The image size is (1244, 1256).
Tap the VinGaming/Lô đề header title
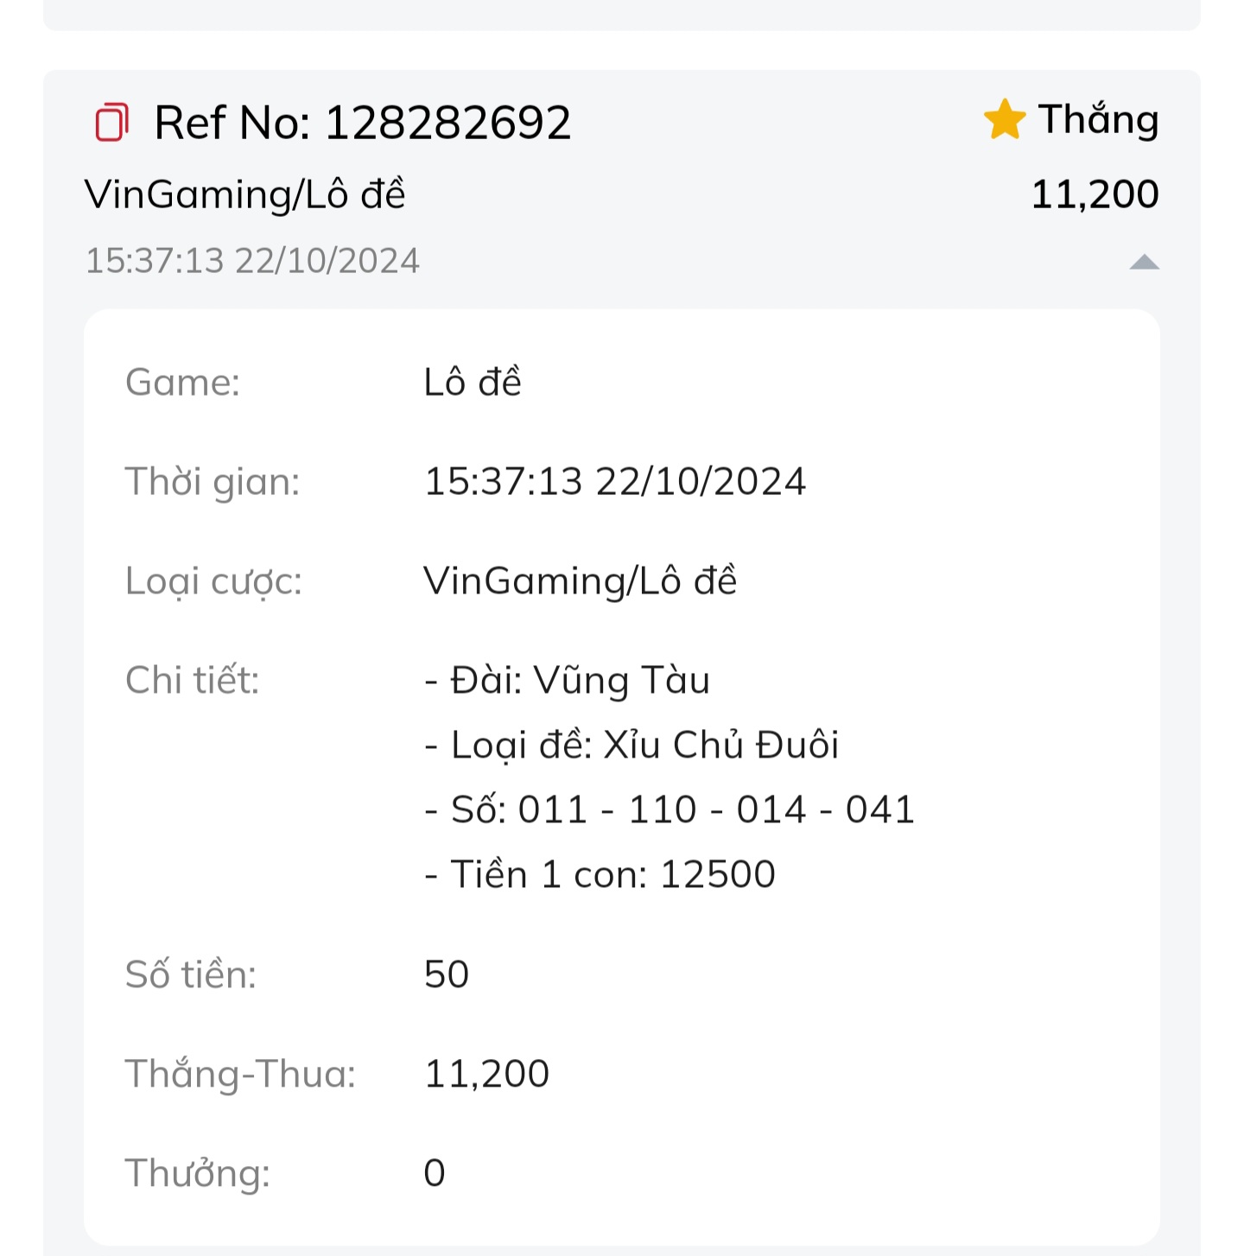[x=245, y=194]
